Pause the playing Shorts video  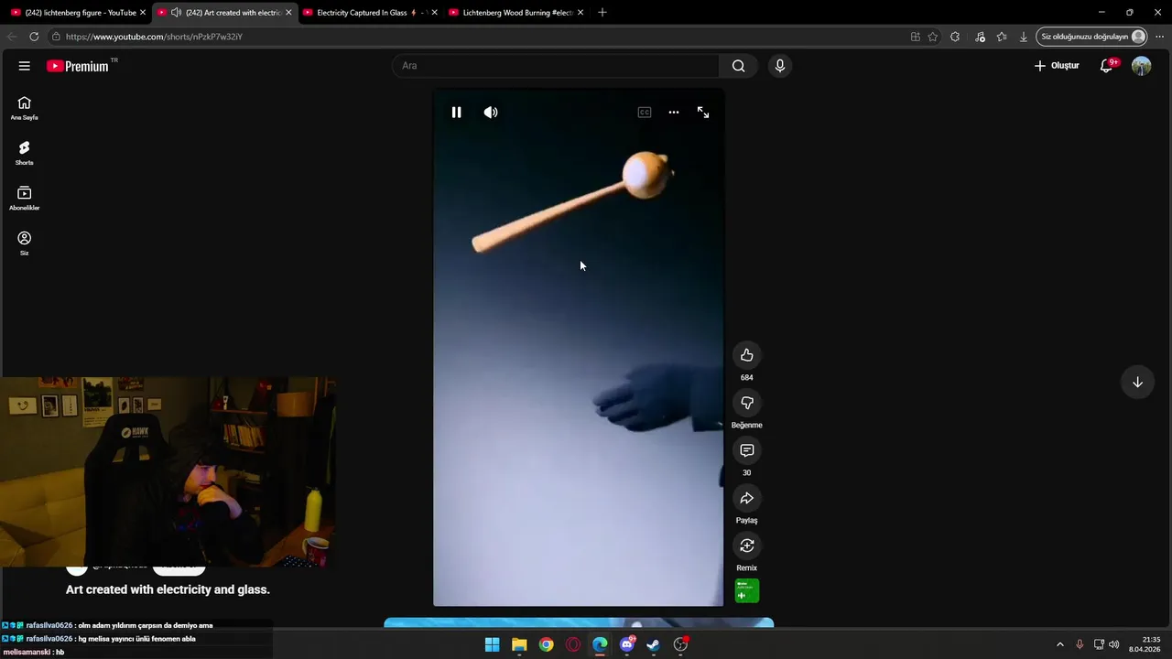tap(456, 113)
